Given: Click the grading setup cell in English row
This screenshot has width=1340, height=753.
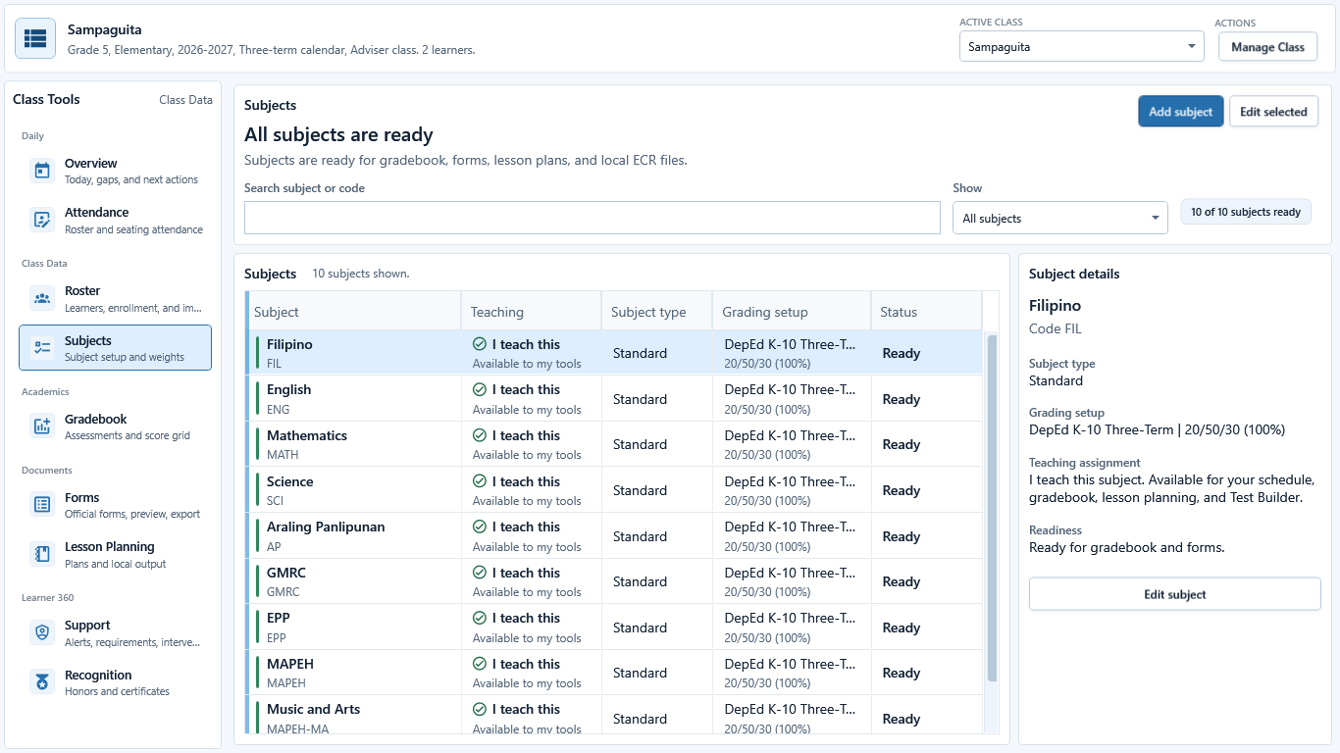Looking at the screenshot, I should point(792,399).
